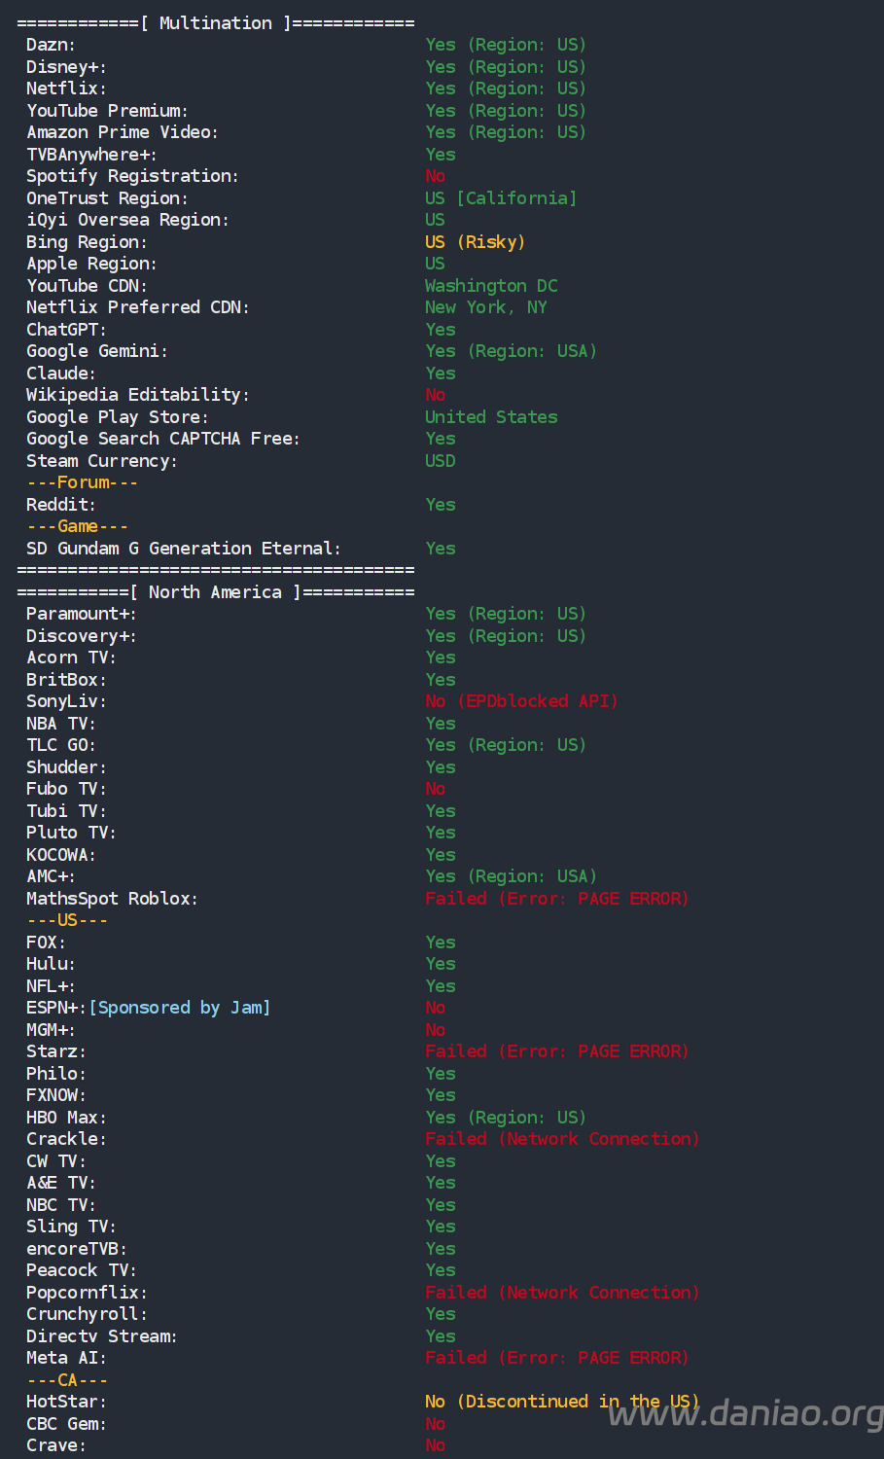This screenshot has width=884, height=1459.
Task: Click the "SD Gundam G Generation Eternal" label
Action: (183, 549)
